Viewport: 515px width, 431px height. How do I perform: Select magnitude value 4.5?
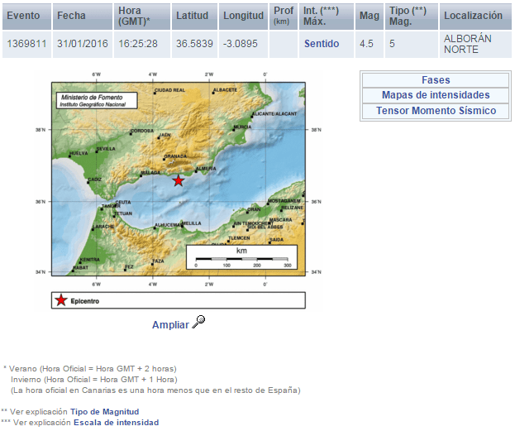[366, 44]
